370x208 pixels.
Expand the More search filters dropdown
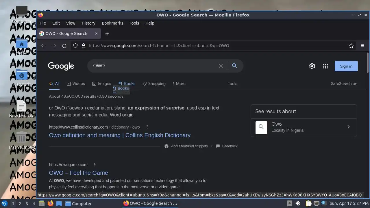click(x=179, y=84)
